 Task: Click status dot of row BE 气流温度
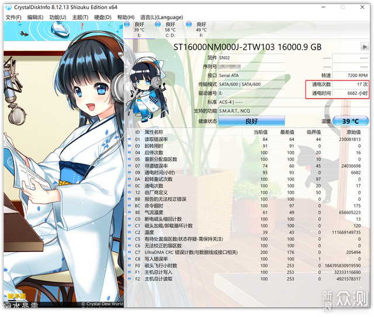point(130,213)
